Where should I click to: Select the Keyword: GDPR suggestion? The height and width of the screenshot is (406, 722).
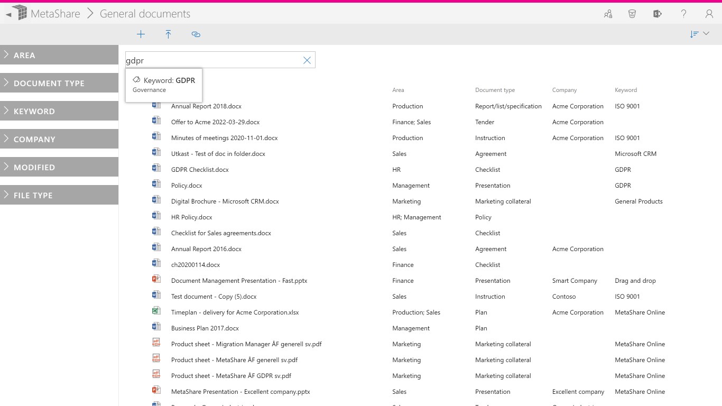(x=164, y=85)
